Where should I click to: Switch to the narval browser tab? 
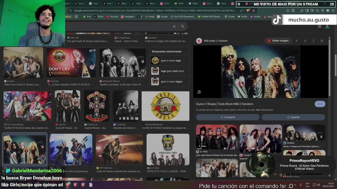[x=94, y=4]
